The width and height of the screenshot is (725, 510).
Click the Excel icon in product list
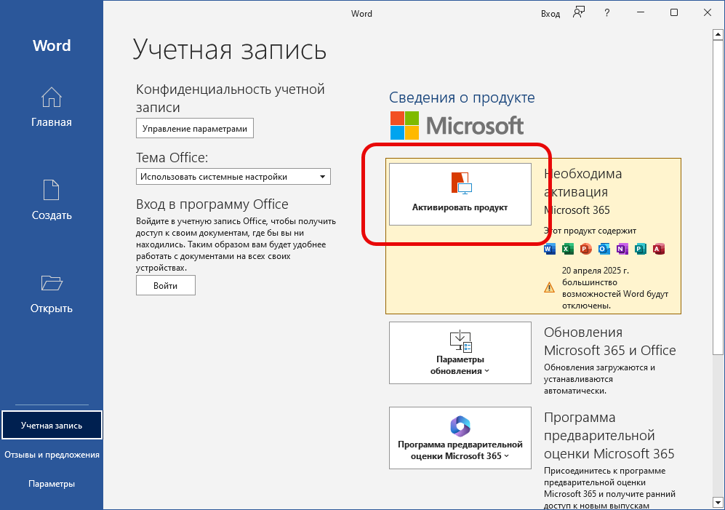tap(568, 249)
